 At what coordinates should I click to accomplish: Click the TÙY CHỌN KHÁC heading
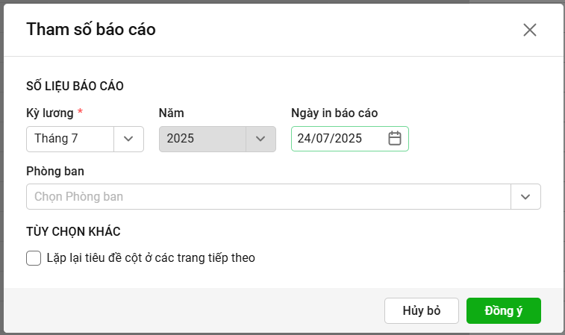[73, 231]
